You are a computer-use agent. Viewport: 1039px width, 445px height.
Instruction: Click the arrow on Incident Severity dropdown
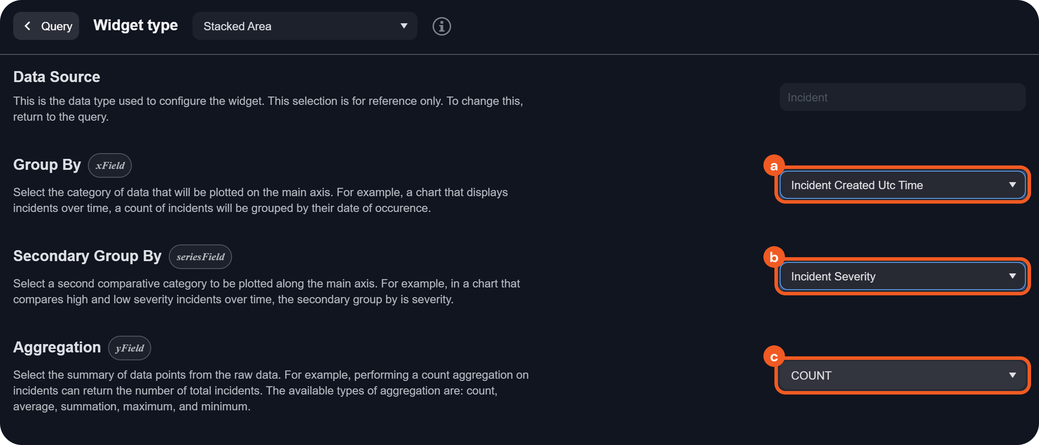pos(1013,276)
